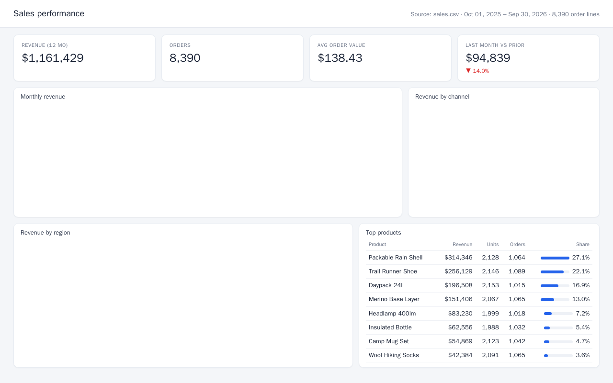Click the last month value $94,839
The width and height of the screenshot is (613, 383).
(x=488, y=58)
